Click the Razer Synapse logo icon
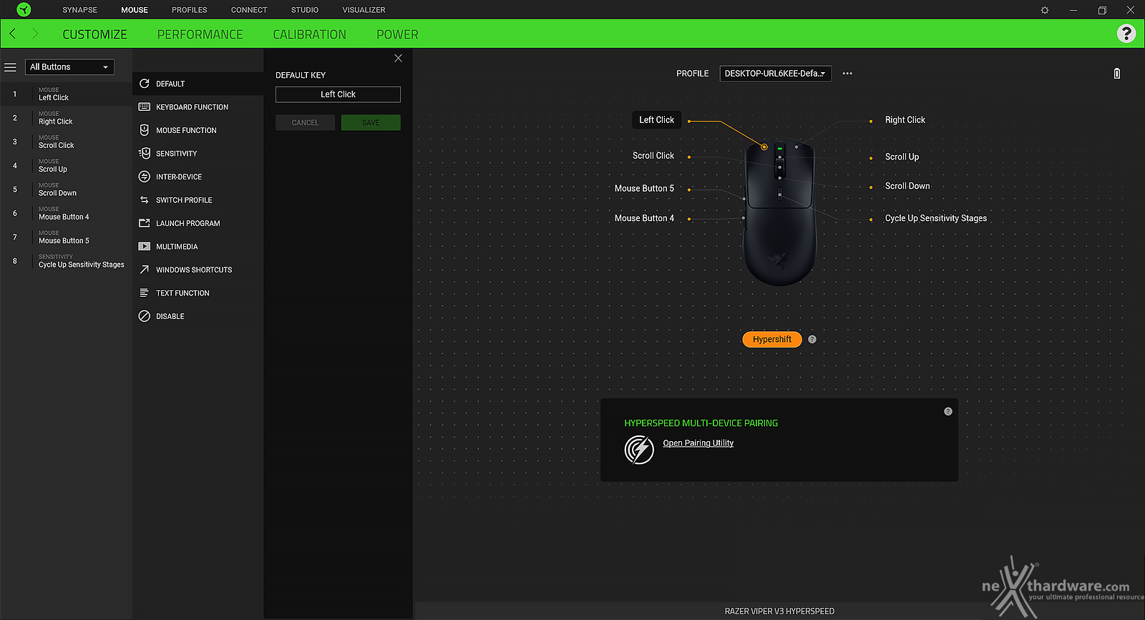Image resolution: width=1145 pixels, height=620 pixels. click(24, 10)
